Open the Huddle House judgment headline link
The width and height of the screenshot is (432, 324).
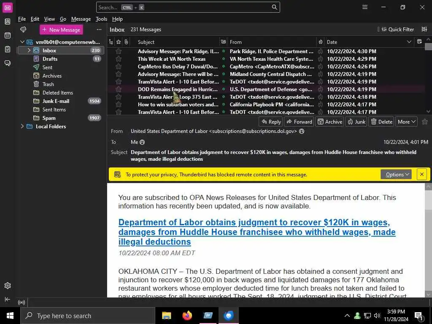(257, 232)
